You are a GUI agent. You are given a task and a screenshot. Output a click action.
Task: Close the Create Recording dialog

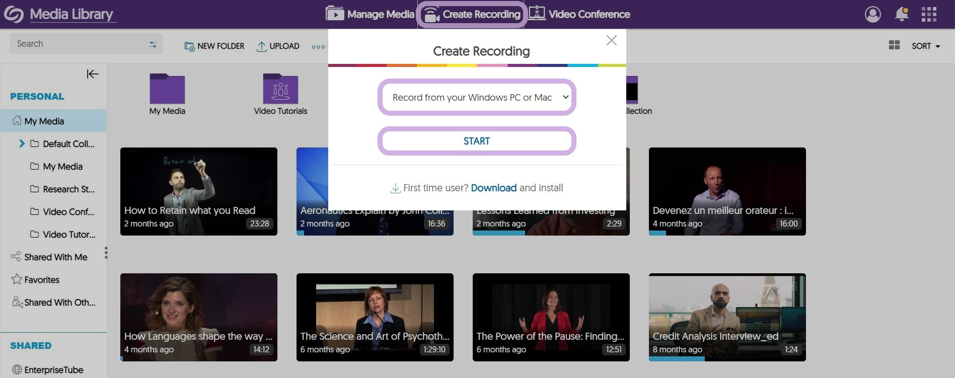click(x=611, y=40)
